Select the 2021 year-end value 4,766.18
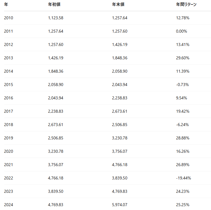211x210 pixels. (120, 165)
